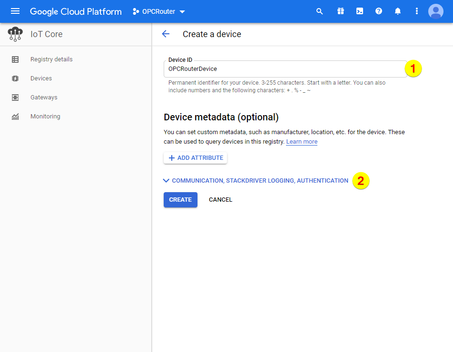Open the hamburger navigation menu
This screenshot has height=352, width=453.
15,11
